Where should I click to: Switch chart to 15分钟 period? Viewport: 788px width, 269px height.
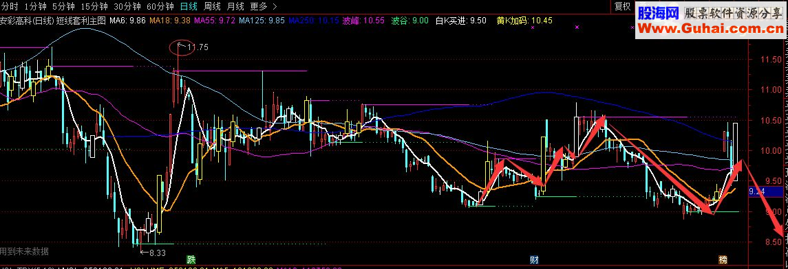point(94,6)
